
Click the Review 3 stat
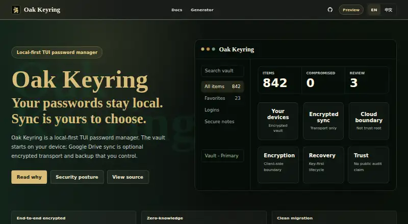[x=367, y=80]
